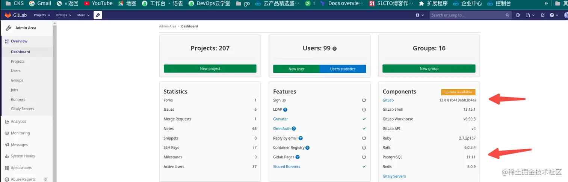
Task: Open the Gmail bookmark
Action: (x=40, y=3)
